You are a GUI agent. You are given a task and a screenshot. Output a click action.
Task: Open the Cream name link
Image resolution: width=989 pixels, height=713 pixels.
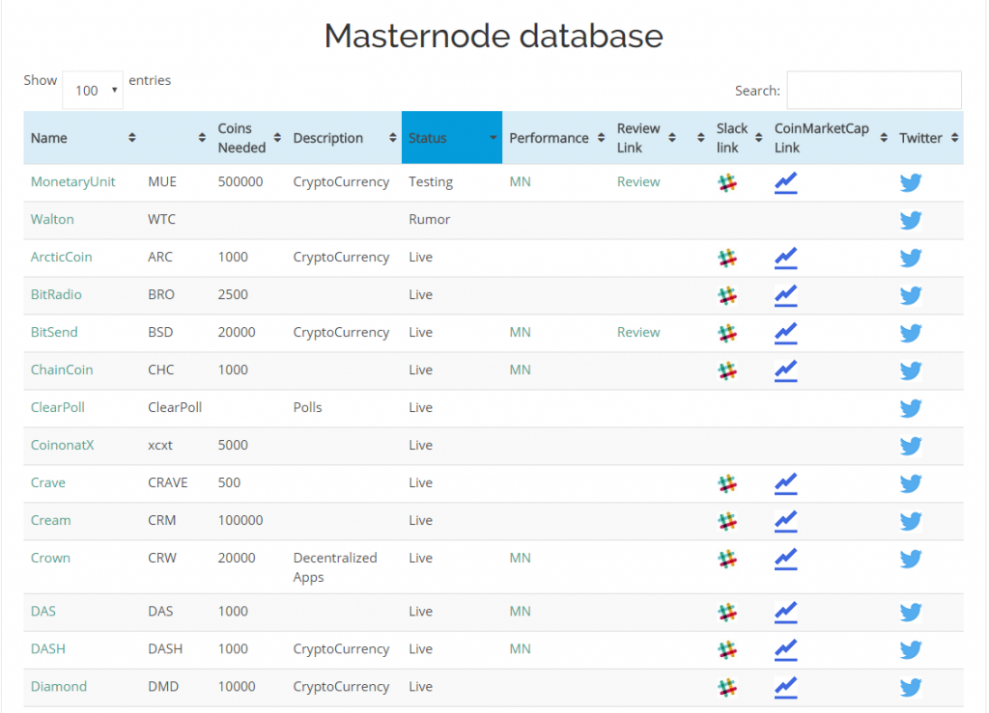click(50, 520)
